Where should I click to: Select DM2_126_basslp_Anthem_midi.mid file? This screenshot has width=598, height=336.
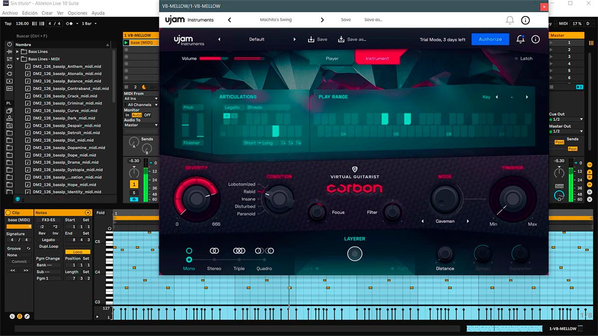tap(67, 67)
